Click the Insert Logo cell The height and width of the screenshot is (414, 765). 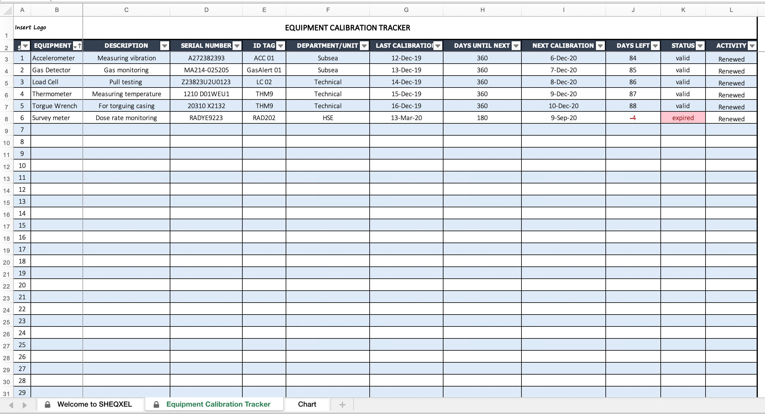click(30, 27)
